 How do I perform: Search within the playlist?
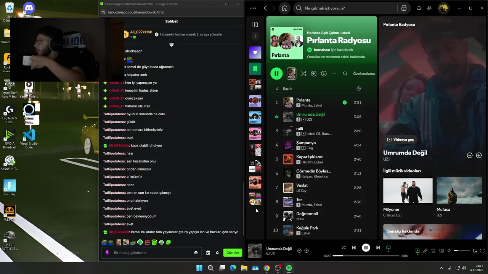tap(345, 73)
